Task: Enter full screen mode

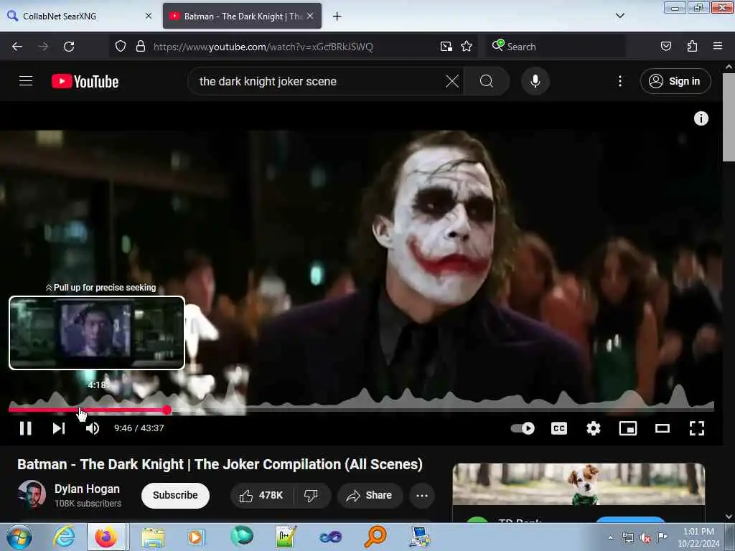Action: (696, 428)
